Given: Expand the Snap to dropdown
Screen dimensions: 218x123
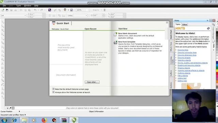Looking at the screenshot, I should pos(102,10).
